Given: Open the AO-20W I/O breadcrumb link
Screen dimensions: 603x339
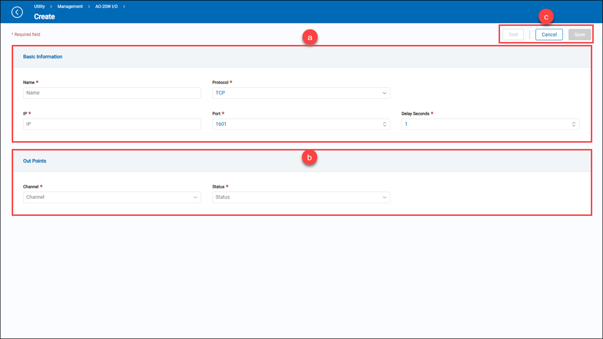Looking at the screenshot, I should (106, 6).
